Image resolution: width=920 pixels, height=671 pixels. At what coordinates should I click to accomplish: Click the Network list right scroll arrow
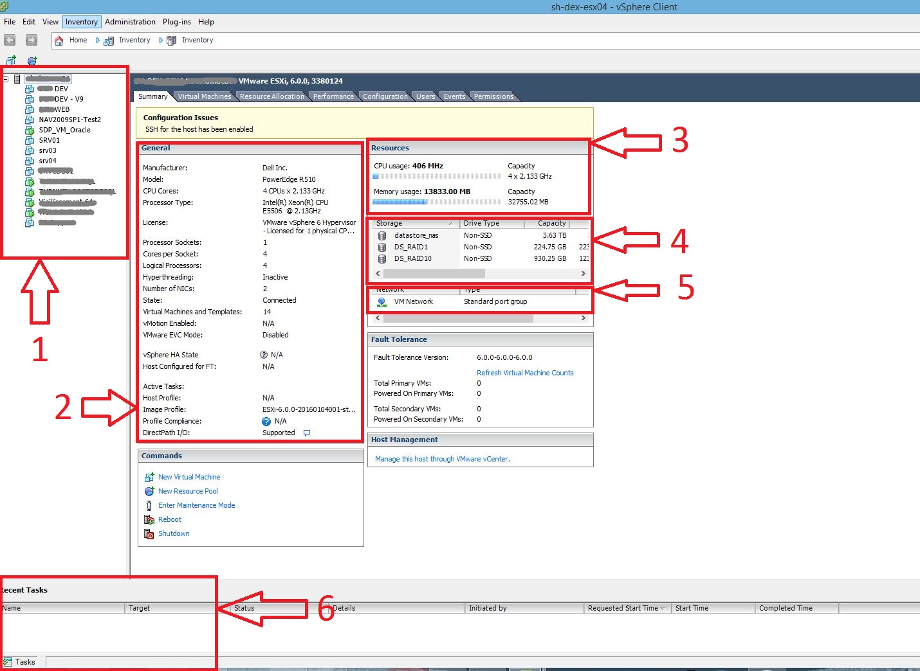(584, 318)
